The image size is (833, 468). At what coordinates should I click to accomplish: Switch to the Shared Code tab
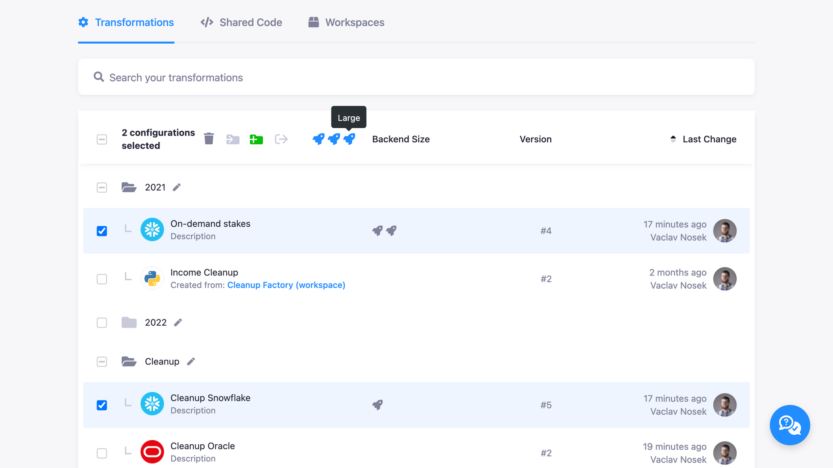(242, 22)
